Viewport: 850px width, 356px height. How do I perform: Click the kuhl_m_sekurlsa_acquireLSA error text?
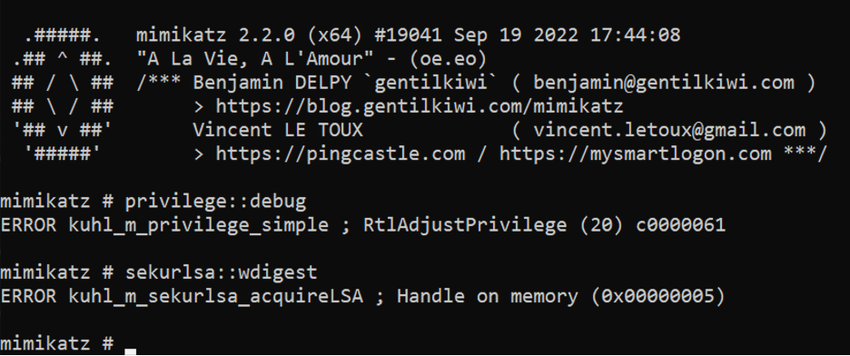[216, 296]
